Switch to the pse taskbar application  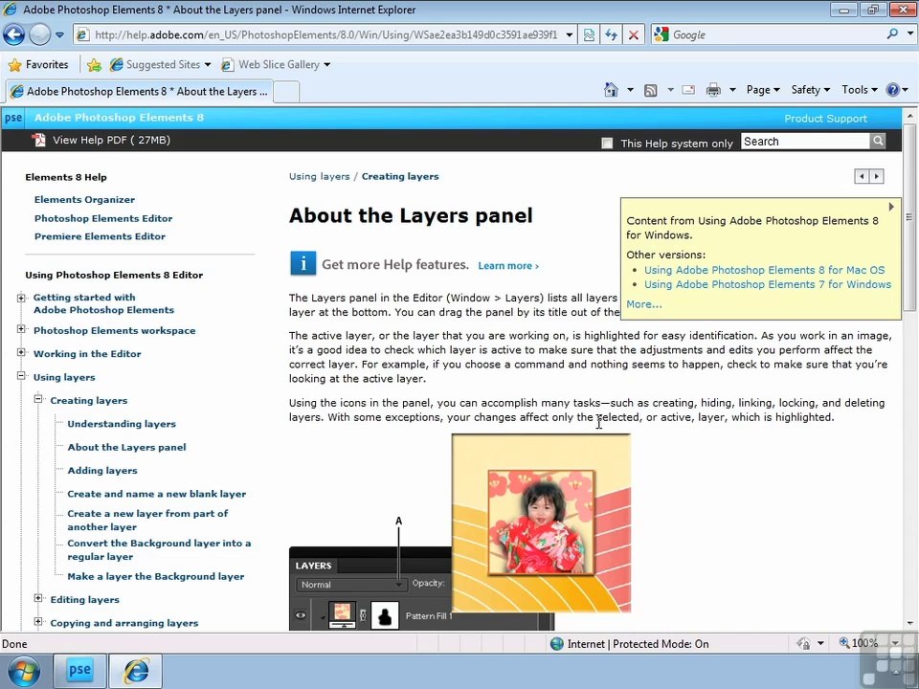click(x=79, y=671)
